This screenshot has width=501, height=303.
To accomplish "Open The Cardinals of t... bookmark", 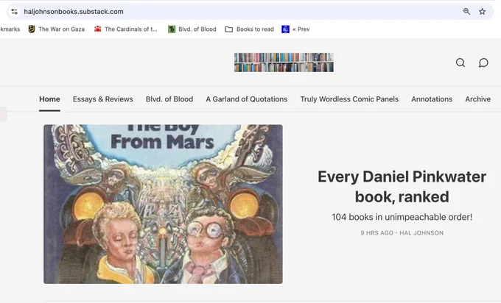I will coord(131,29).
